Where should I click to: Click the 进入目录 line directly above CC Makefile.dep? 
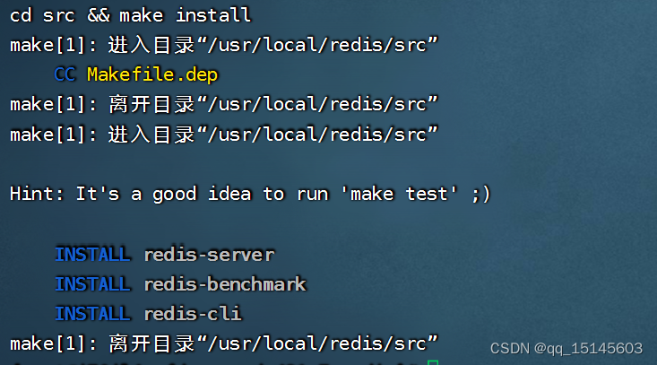[224, 45]
